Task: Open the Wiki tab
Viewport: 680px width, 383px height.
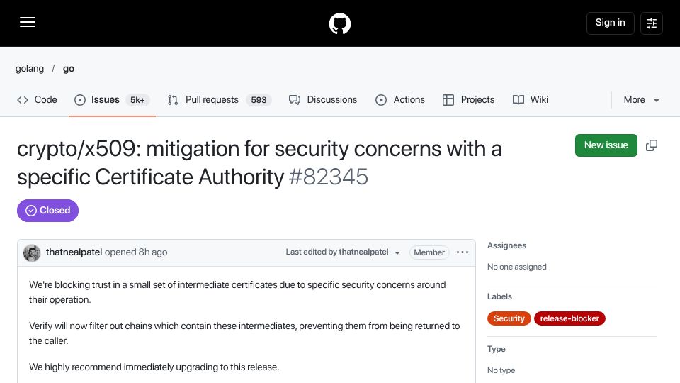Action: click(531, 100)
